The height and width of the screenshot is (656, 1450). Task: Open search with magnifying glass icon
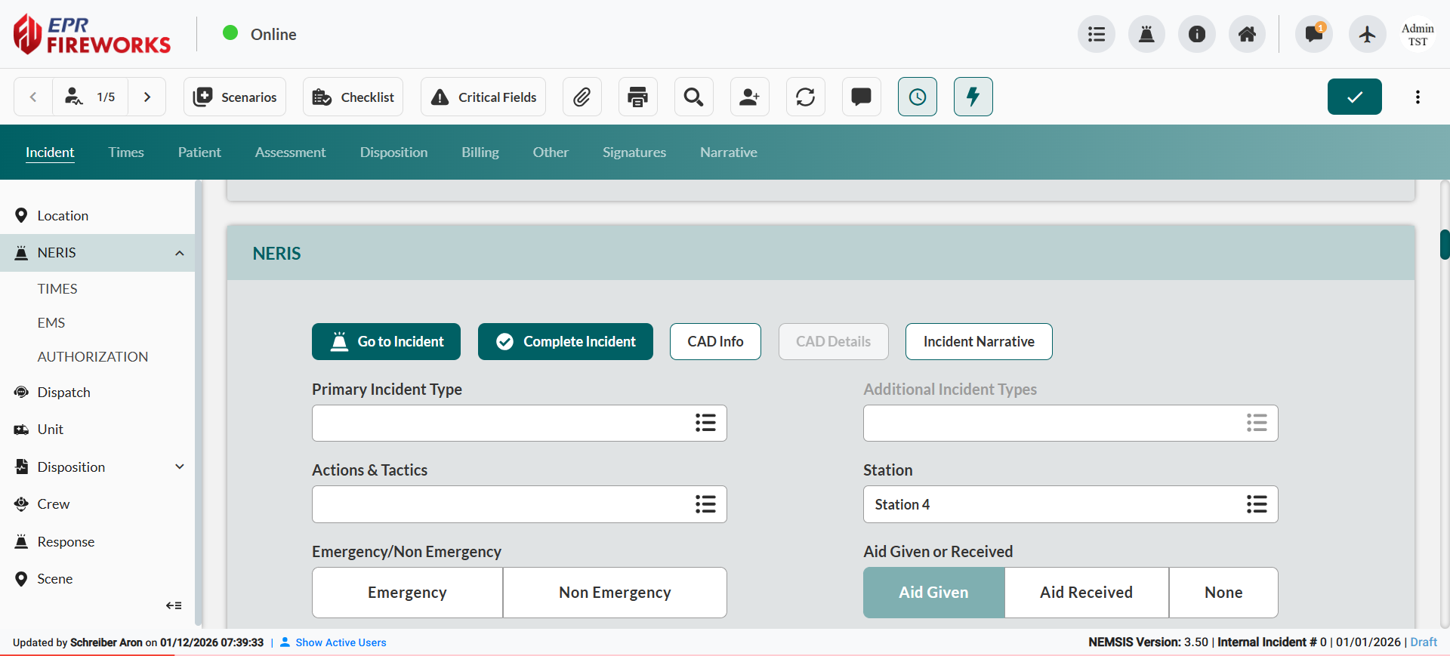click(693, 97)
